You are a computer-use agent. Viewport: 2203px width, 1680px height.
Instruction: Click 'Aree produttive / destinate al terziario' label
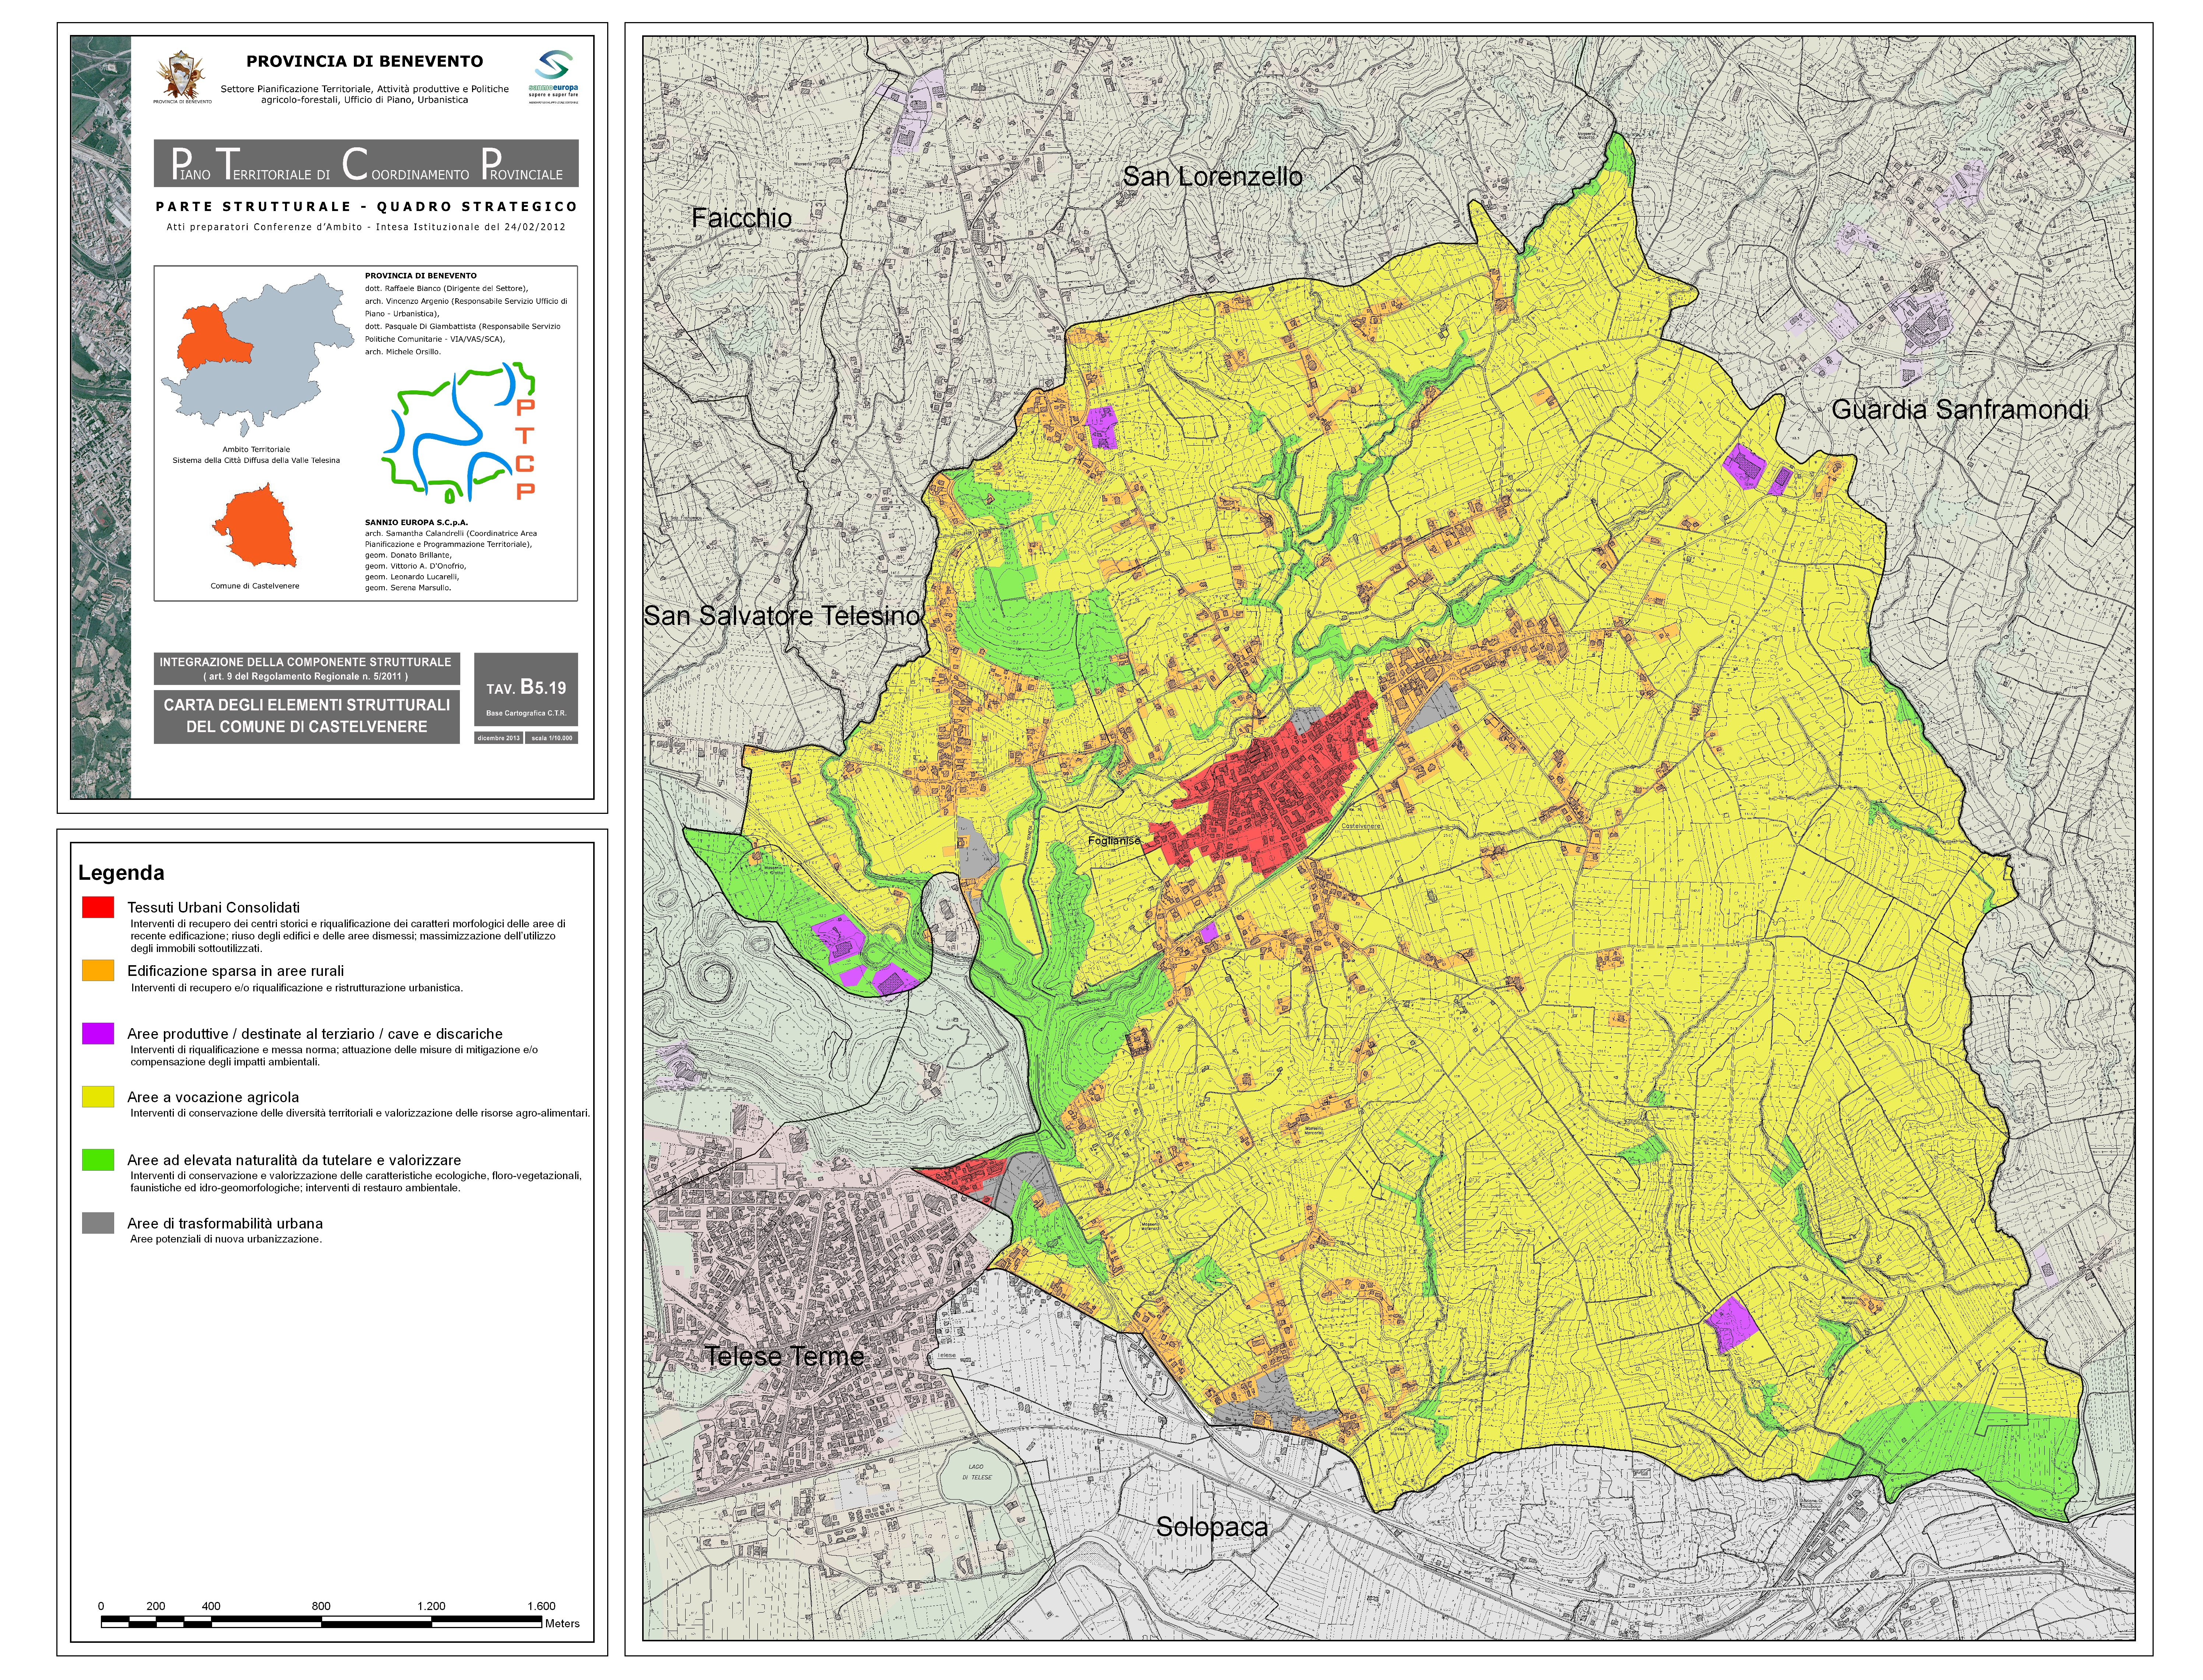[x=315, y=1034]
